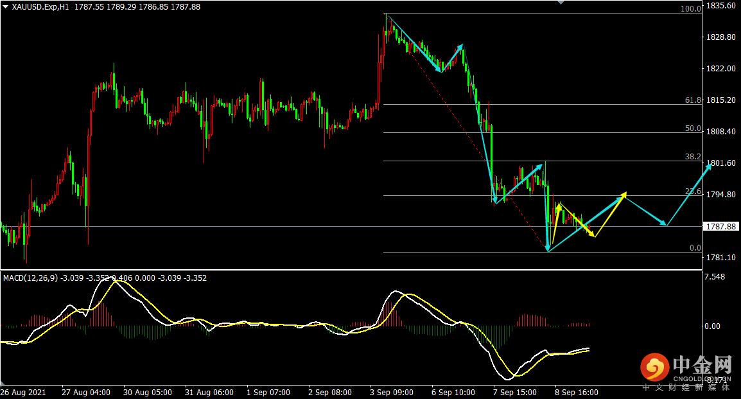This screenshot has height=399, width=741.
Task: Click the 1815.20 price scale label
Action: (x=720, y=100)
